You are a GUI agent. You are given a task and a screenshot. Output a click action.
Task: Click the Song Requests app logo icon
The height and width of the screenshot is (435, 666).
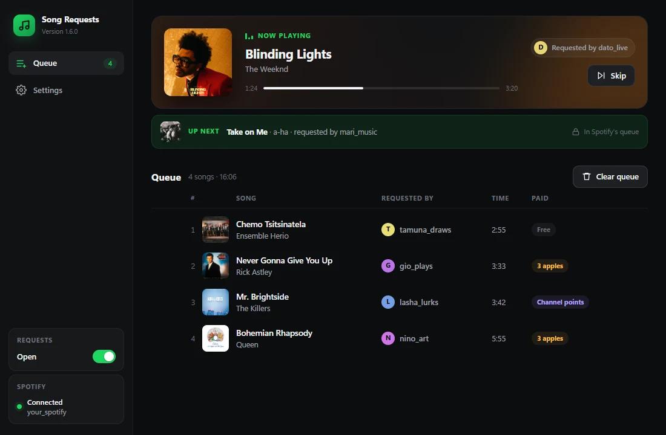24,25
